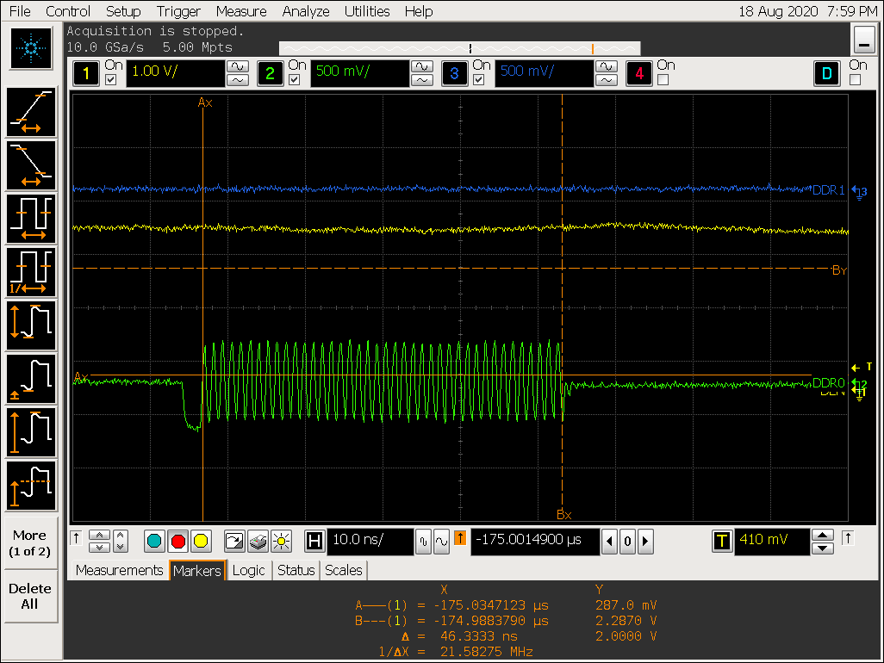884x663 pixels.
Task: Switch to the Scales tab
Action: 343,570
